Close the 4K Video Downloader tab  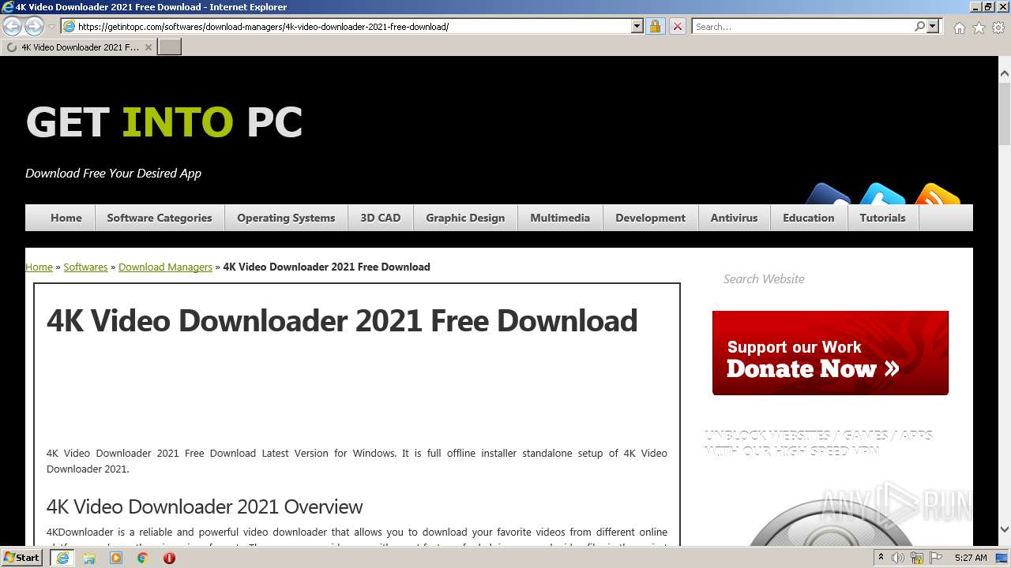[148, 47]
